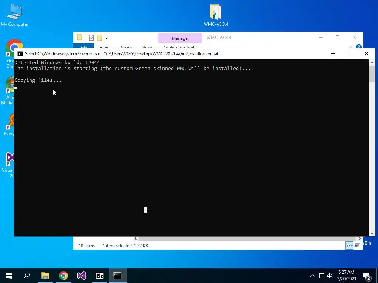Open the WMC-V8.8.4 desktop folder

point(216,15)
